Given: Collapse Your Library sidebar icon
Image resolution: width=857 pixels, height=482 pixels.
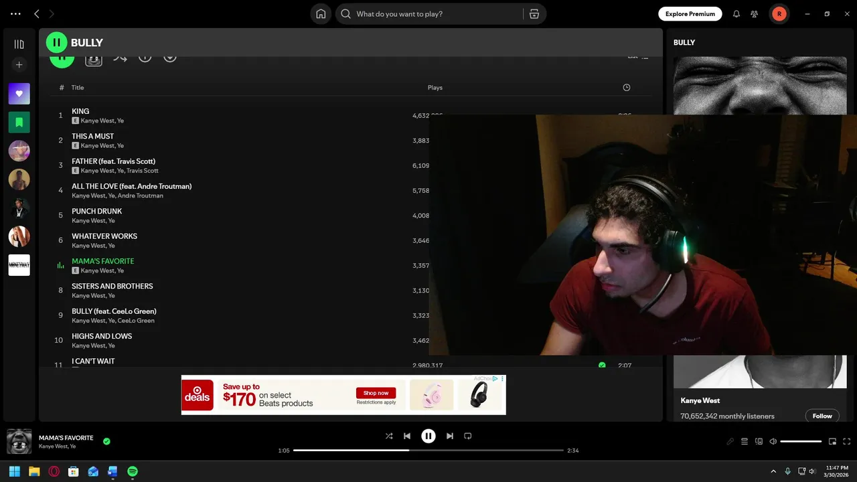Looking at the screenshot, I should (x=19, y=44).
